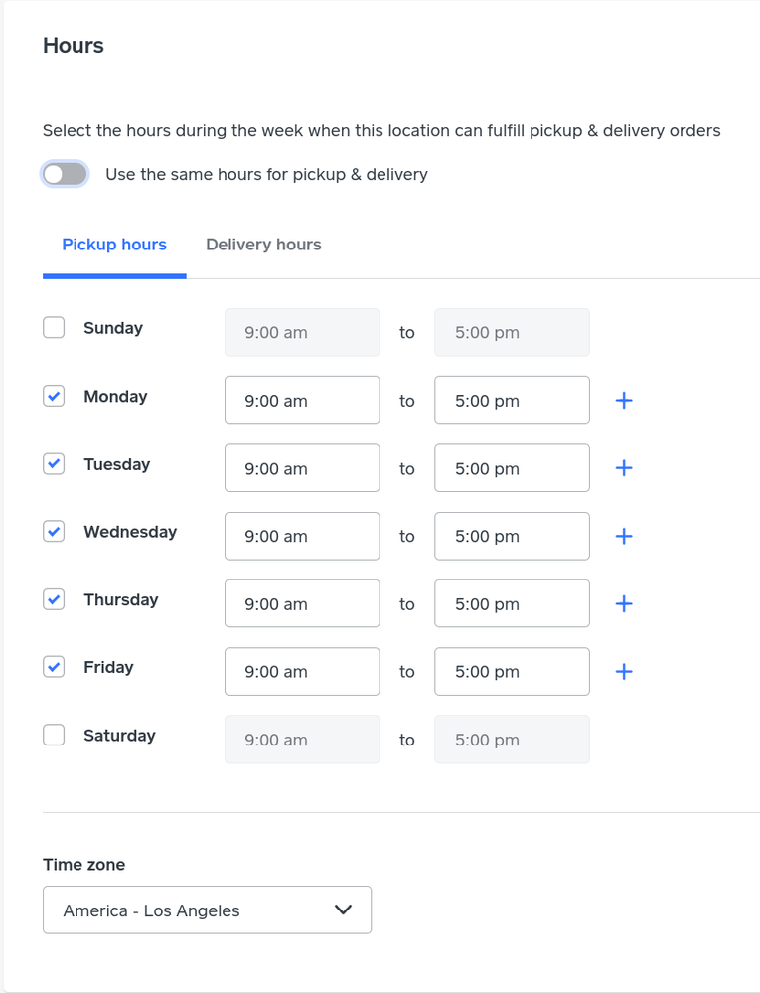Edit Friday closing time field

(512, 671)
